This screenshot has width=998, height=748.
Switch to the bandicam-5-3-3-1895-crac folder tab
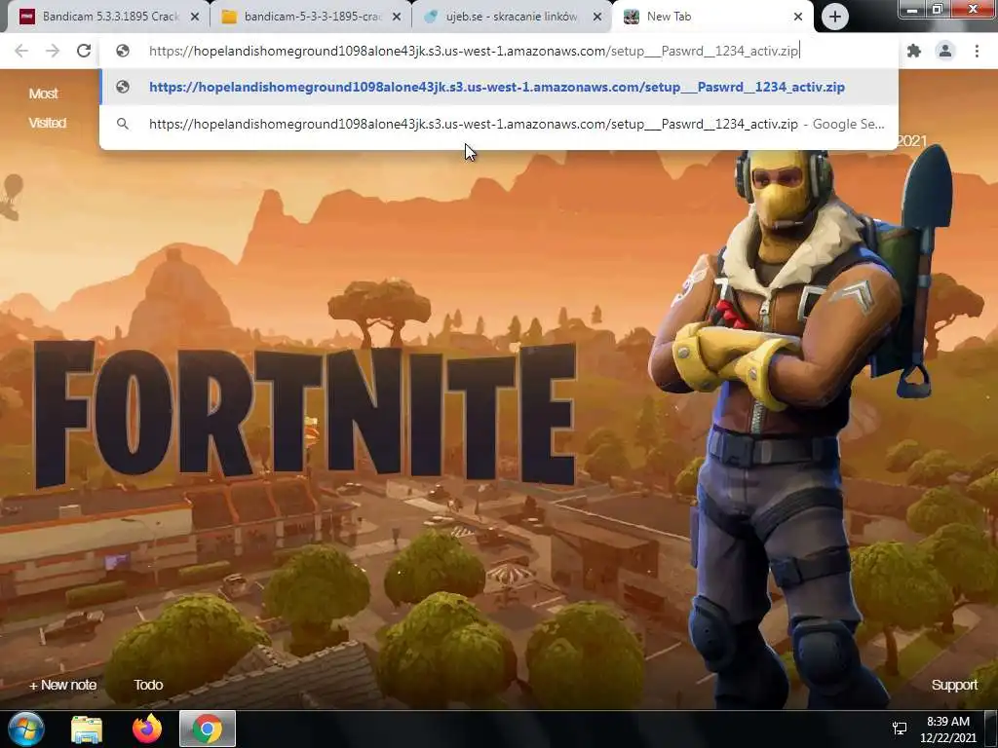(x=311, y=17)
